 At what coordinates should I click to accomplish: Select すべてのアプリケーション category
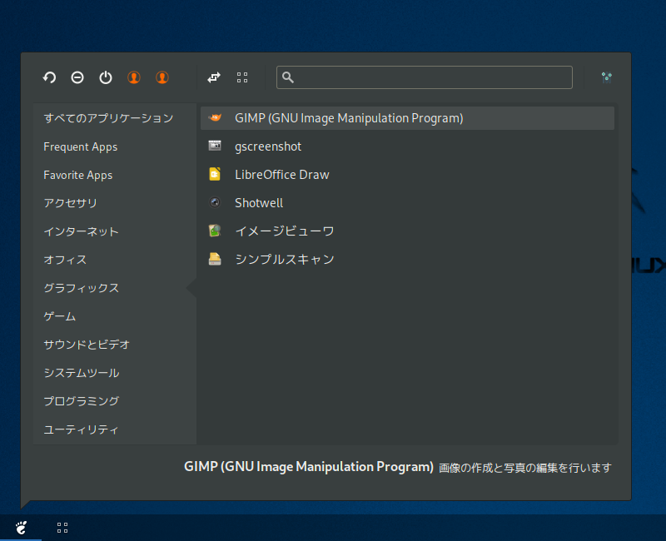pos(115,118)
